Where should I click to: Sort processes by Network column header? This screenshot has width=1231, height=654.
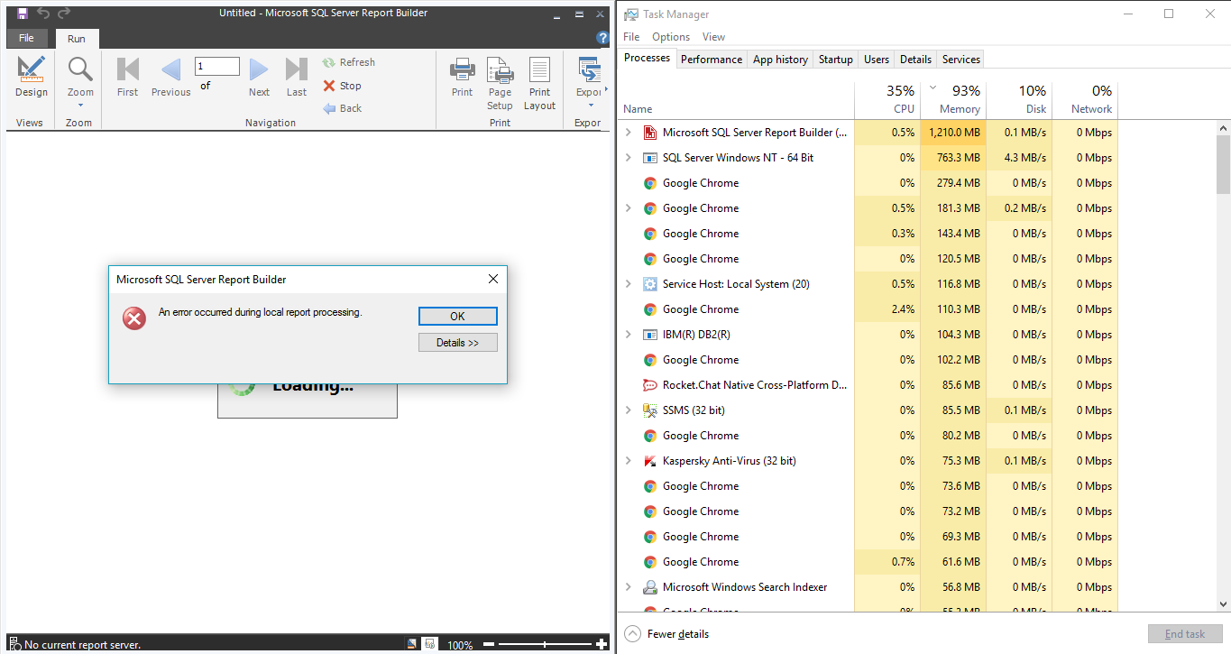tap(1085, 99)
